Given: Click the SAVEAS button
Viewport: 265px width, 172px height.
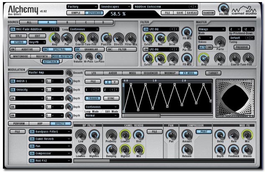Looking at the screenshot, I should pyautogui.click(x=192, y=13).
